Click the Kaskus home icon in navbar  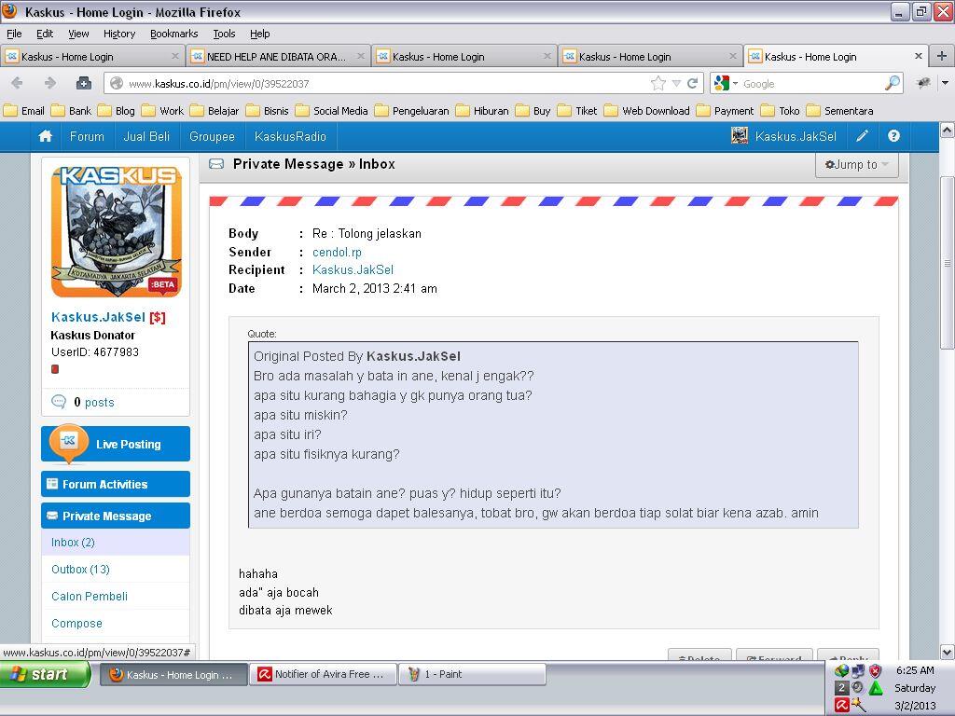[x=45, y=136]
